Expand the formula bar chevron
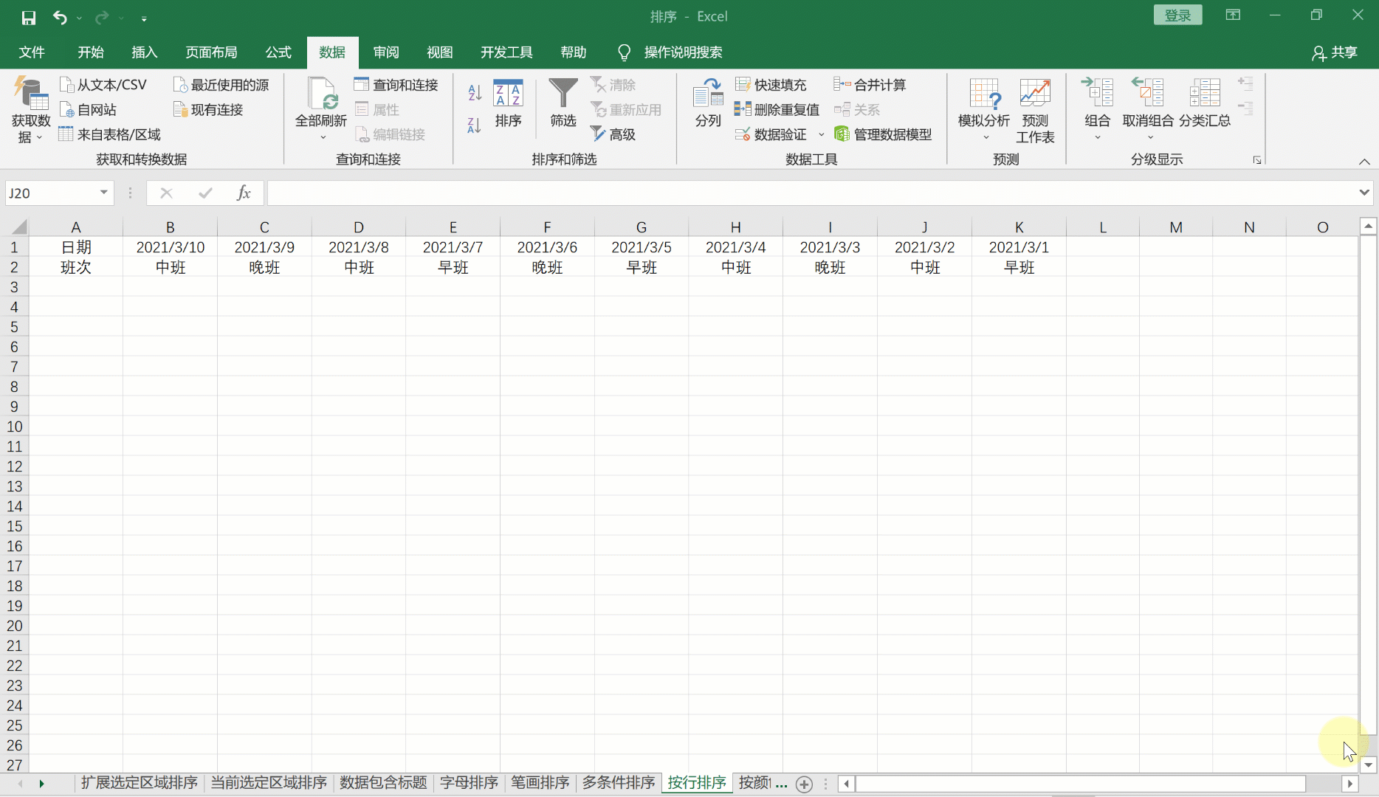Screen dimensions: 1379x797 click(x=1363, y=193)
